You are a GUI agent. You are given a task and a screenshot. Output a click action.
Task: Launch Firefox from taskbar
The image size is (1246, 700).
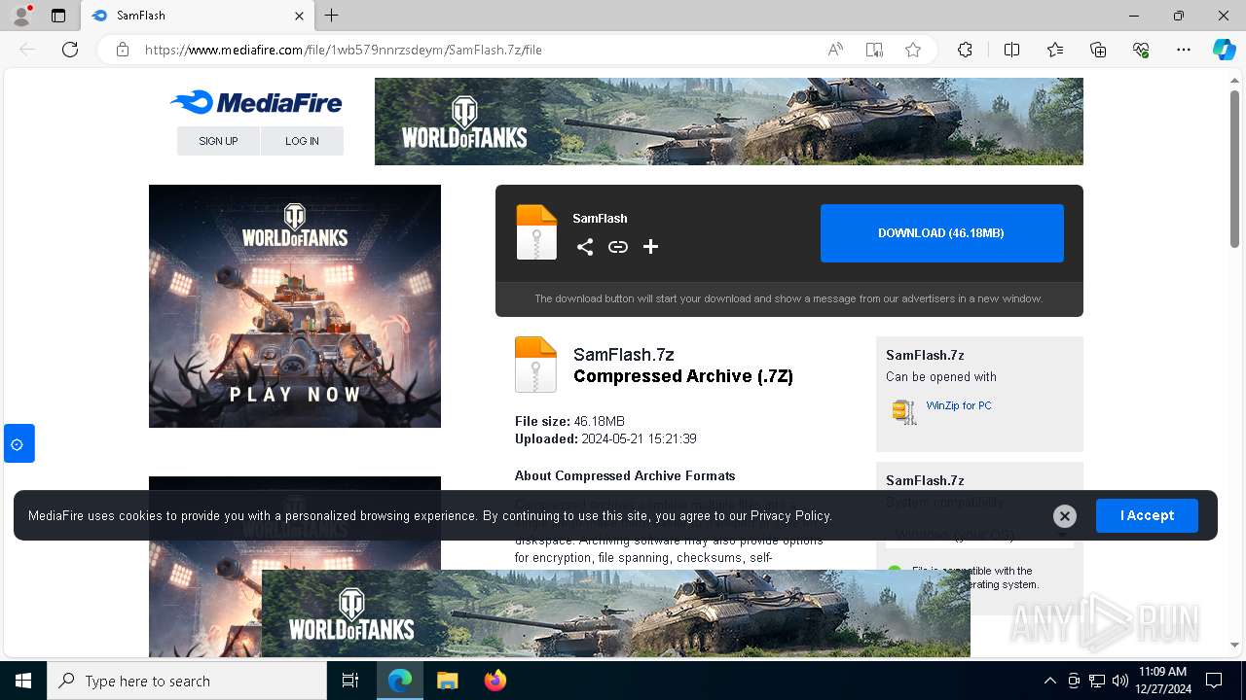pos(495,681)
